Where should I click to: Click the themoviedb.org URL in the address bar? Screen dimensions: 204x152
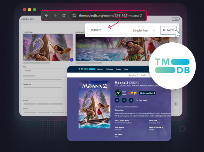[x=110, y=16]
